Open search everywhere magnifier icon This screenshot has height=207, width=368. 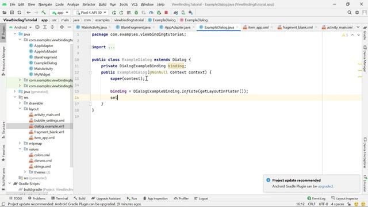(350, 13)
